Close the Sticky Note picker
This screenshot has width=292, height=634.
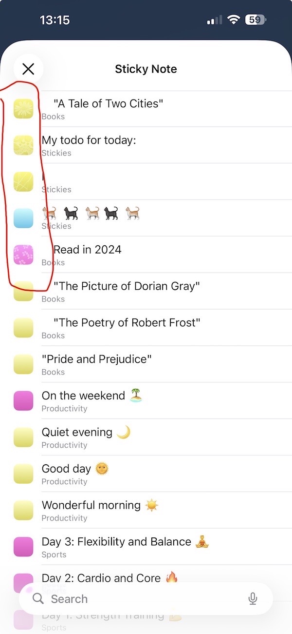(x=28, y=69)
